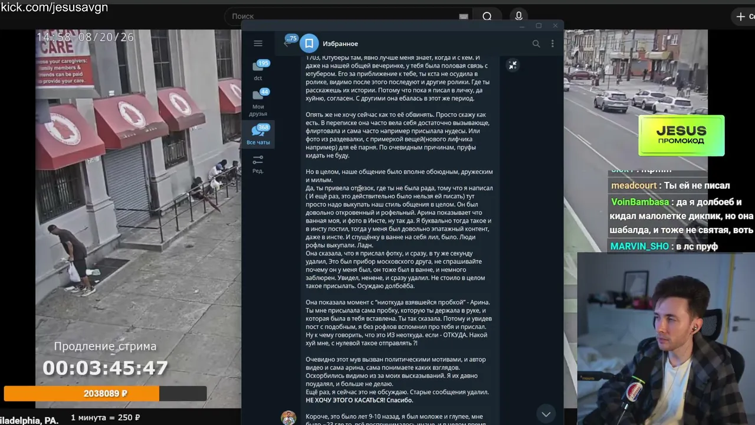This screenshot has height=425, width=755.
Task: Jump to bottom with the down-chevron button
Action: pos(546,413)
